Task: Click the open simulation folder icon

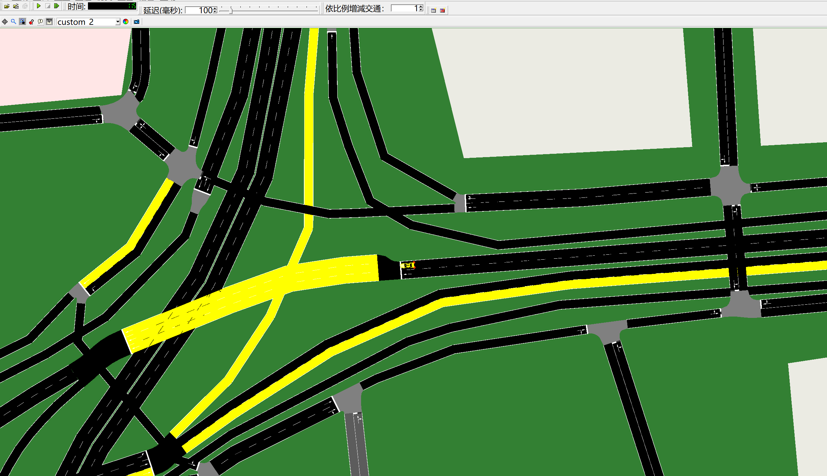Action: (x=7, y=6)
